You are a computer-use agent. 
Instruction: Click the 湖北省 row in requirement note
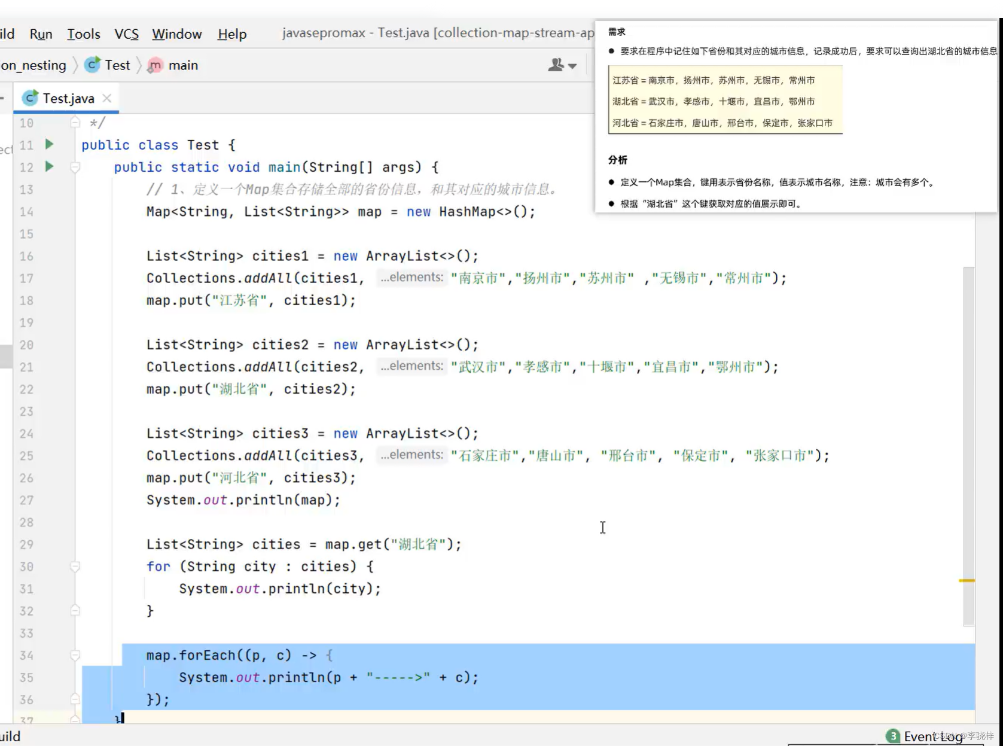click(714, 102)
